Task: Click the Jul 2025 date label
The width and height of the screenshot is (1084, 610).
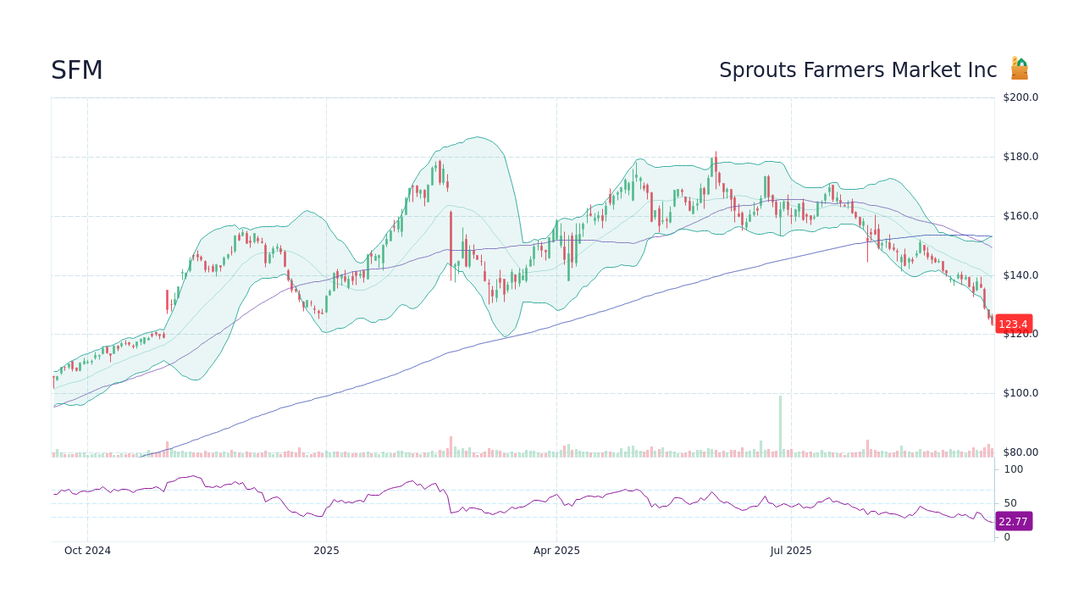Action: (791, 551)
